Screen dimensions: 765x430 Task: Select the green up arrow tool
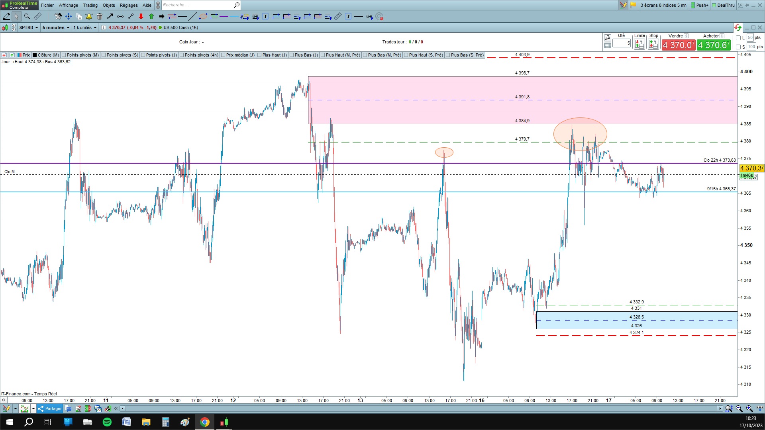pos(151,16)
